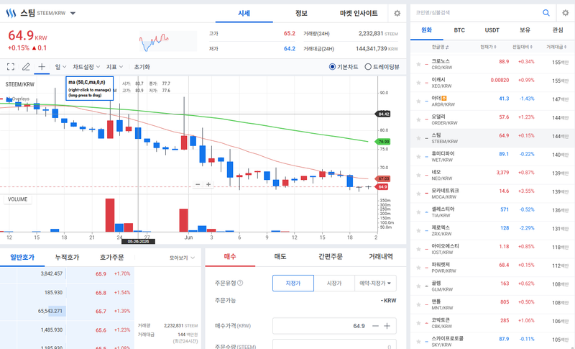The width and height of the screenshot is (575, 349).
Task: Click the 코인명/심볼검색 search field
Action: point(476,13)
